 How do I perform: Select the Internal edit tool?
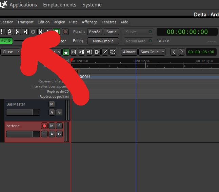pos(113,52)
